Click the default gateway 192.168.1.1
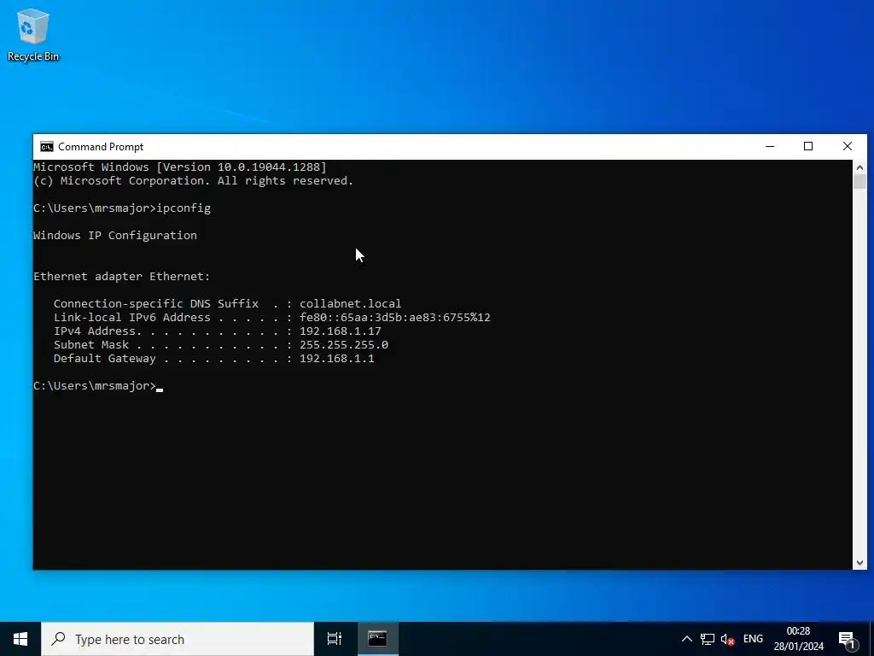874x656 pixels. 337,358
